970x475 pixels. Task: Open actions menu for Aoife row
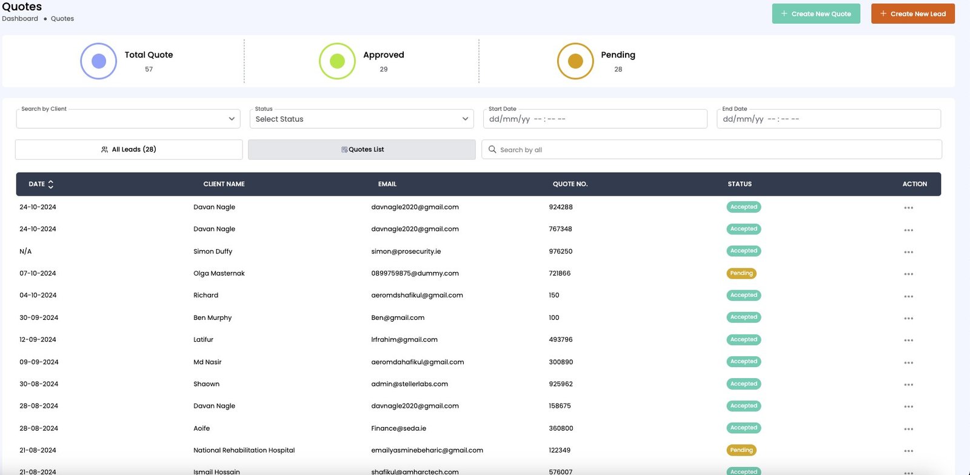[x=908, y=429]
